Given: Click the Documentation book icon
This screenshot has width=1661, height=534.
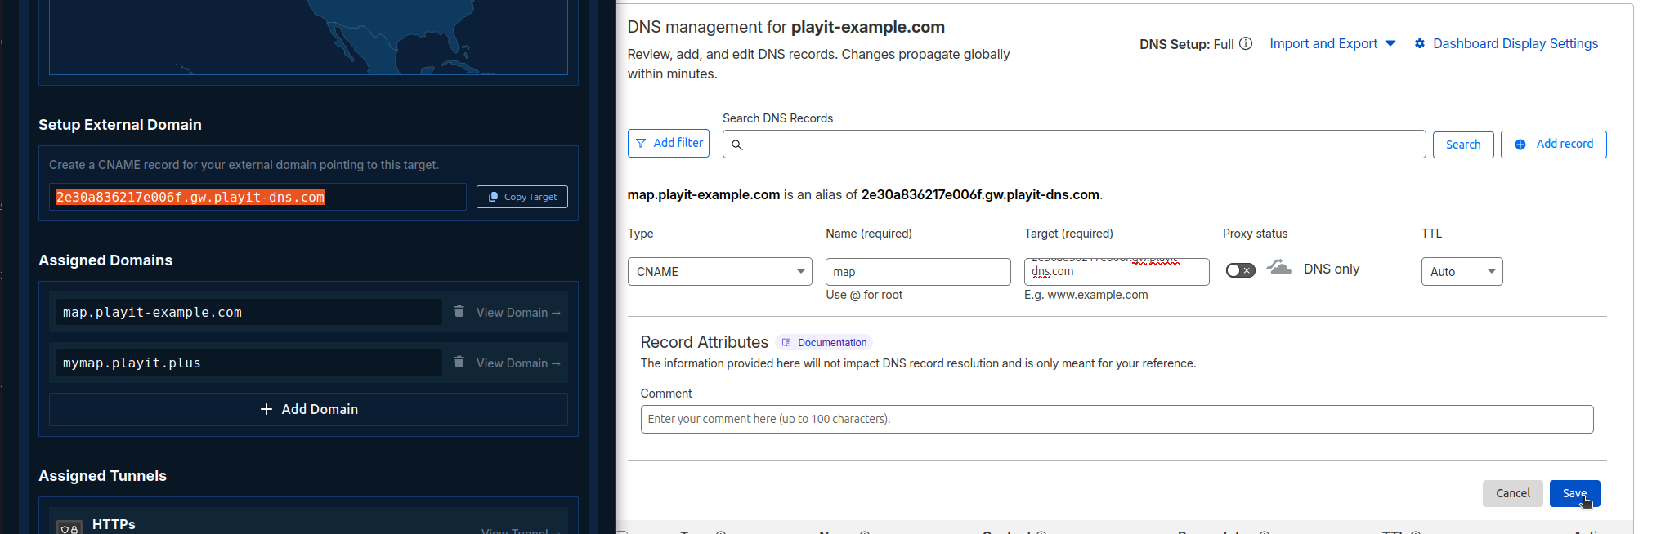Looking at the screenshot, I should tap(786, 343).
